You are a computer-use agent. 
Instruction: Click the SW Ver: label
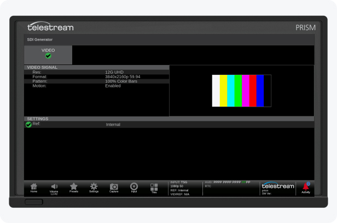(266, 193)
